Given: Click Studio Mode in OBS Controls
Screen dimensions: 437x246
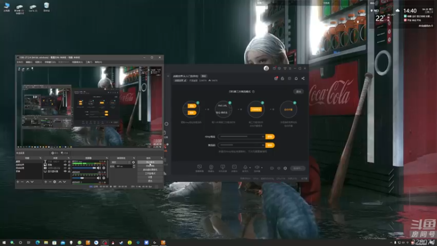Looking at the screenshot, I should coord(150,173).
